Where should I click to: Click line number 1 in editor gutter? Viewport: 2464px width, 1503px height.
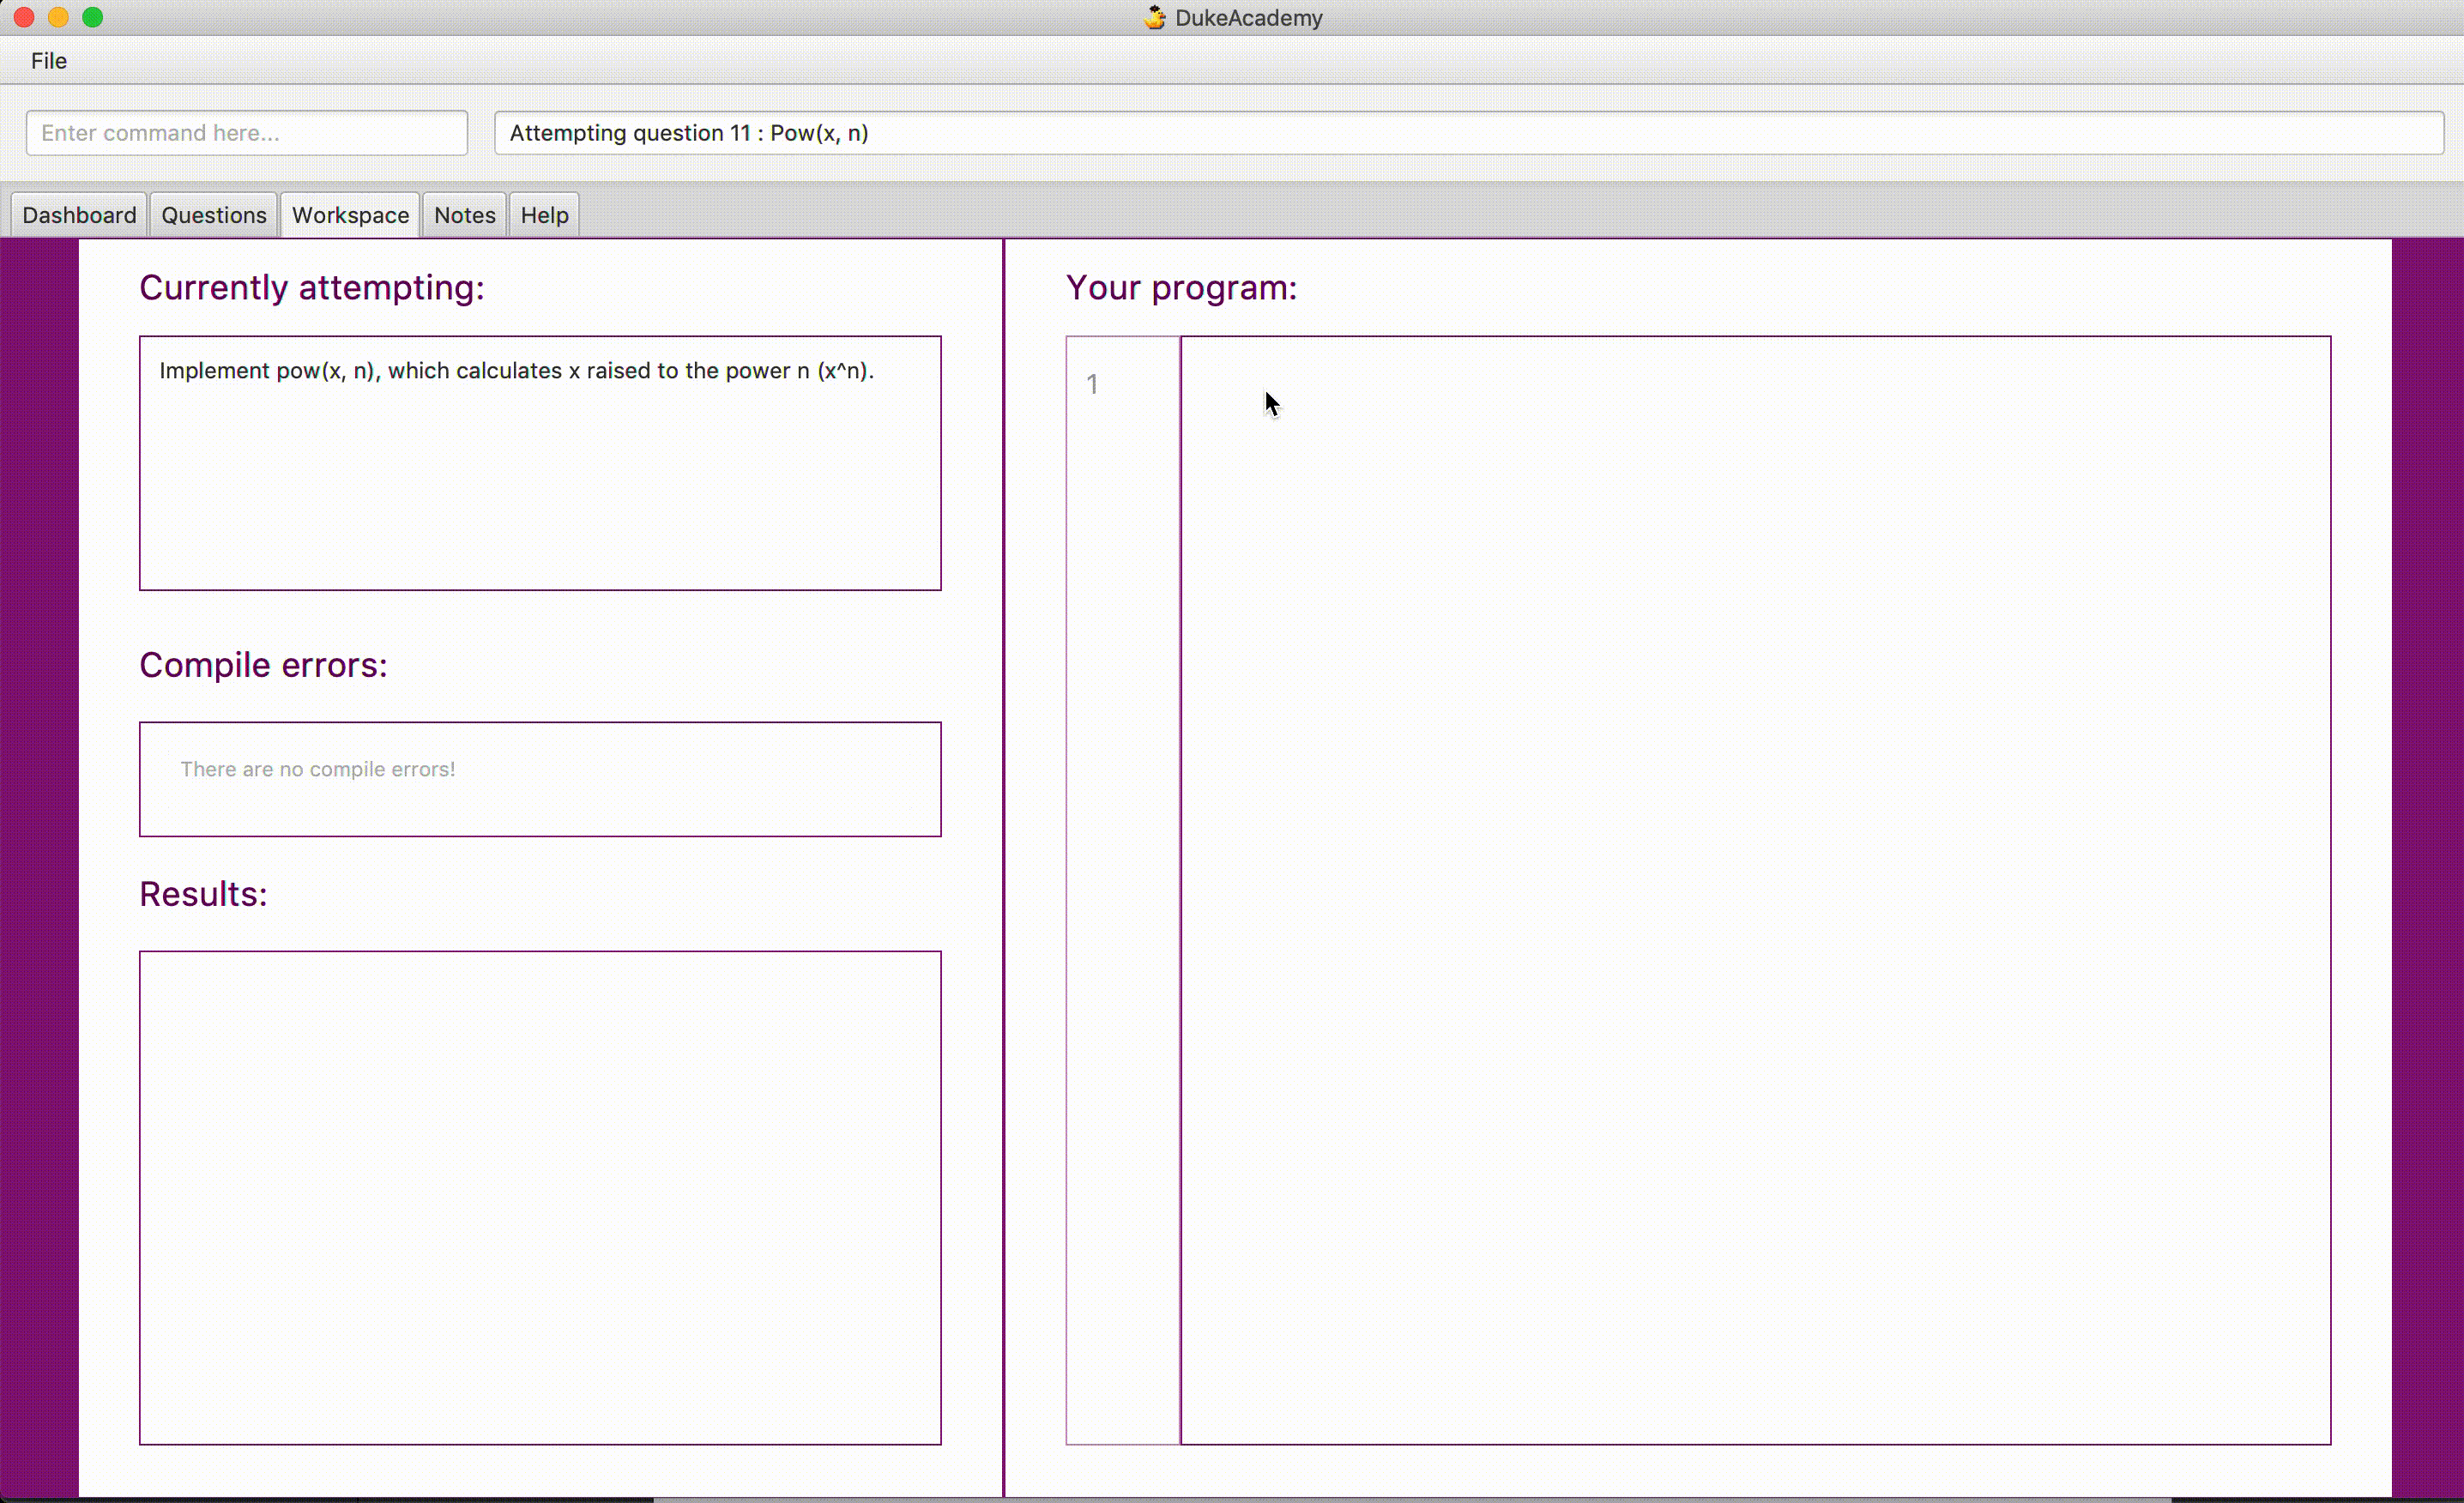(1092, 384)
